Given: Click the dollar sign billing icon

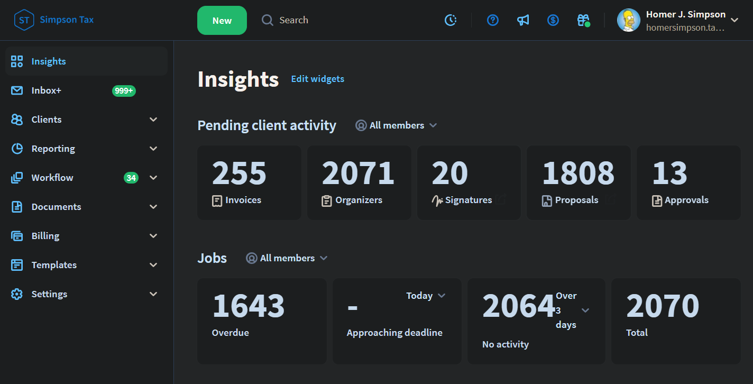Looking at the screenshot, I should 553,20.
